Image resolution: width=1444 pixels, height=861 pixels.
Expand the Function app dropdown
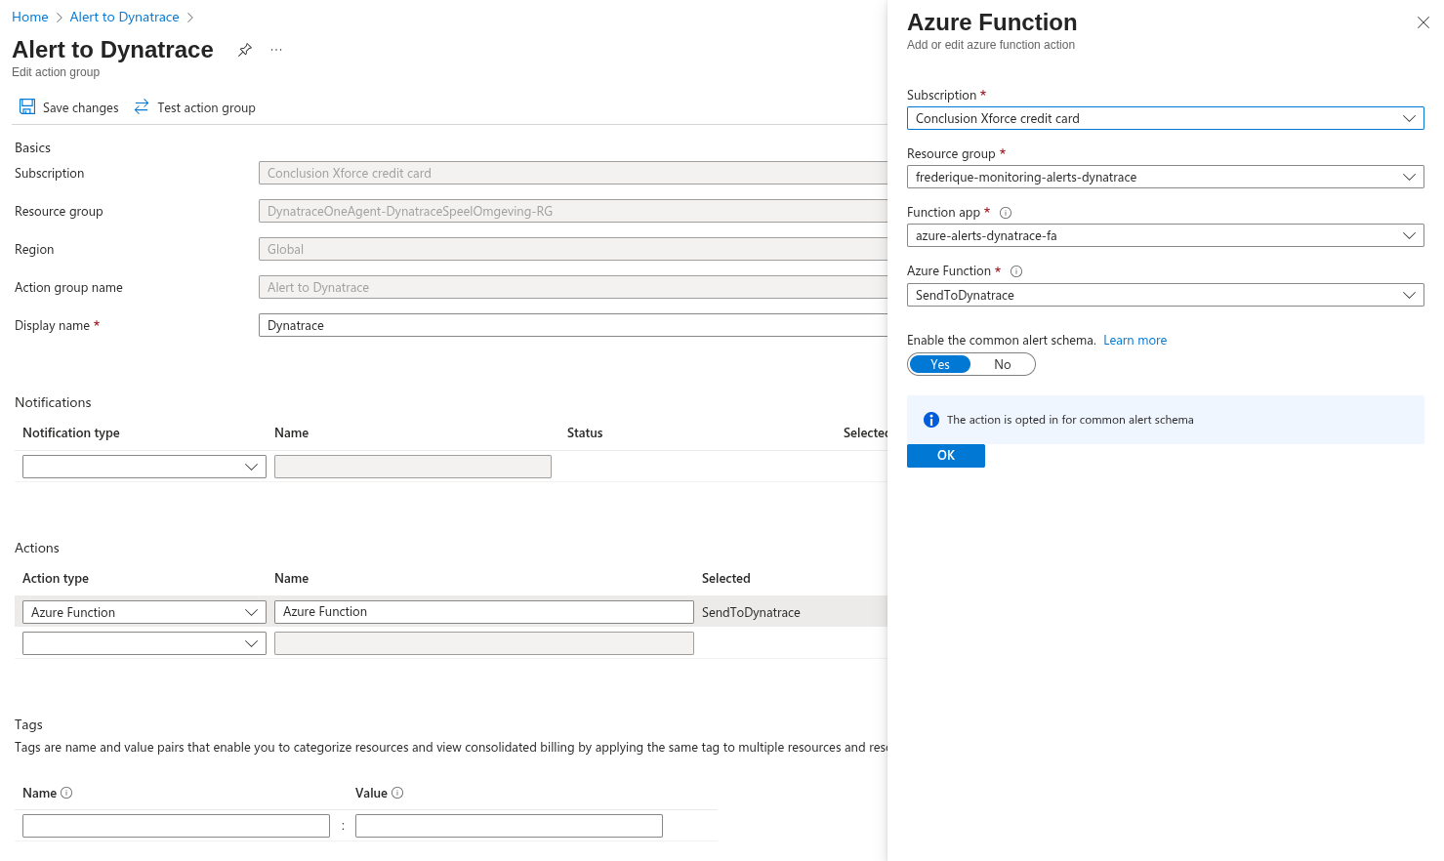tap(1165, 235)
